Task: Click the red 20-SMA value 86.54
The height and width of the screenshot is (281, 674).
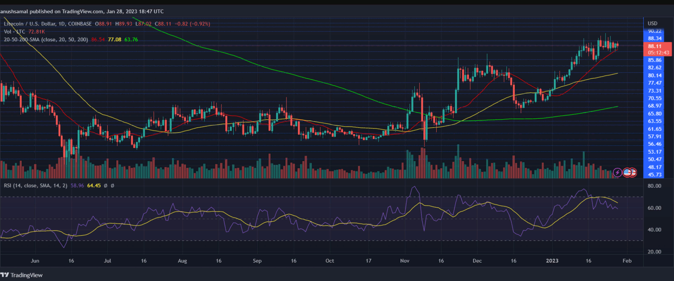Action: 98,39
